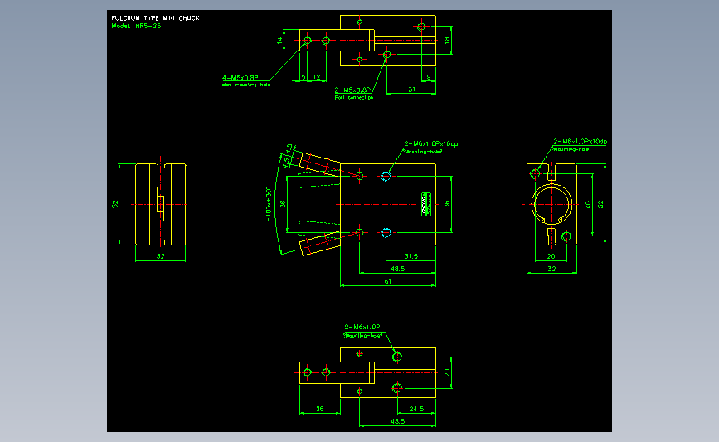
Task: Select the "40" dimension in right view
Action: click(x=588, y=204)
